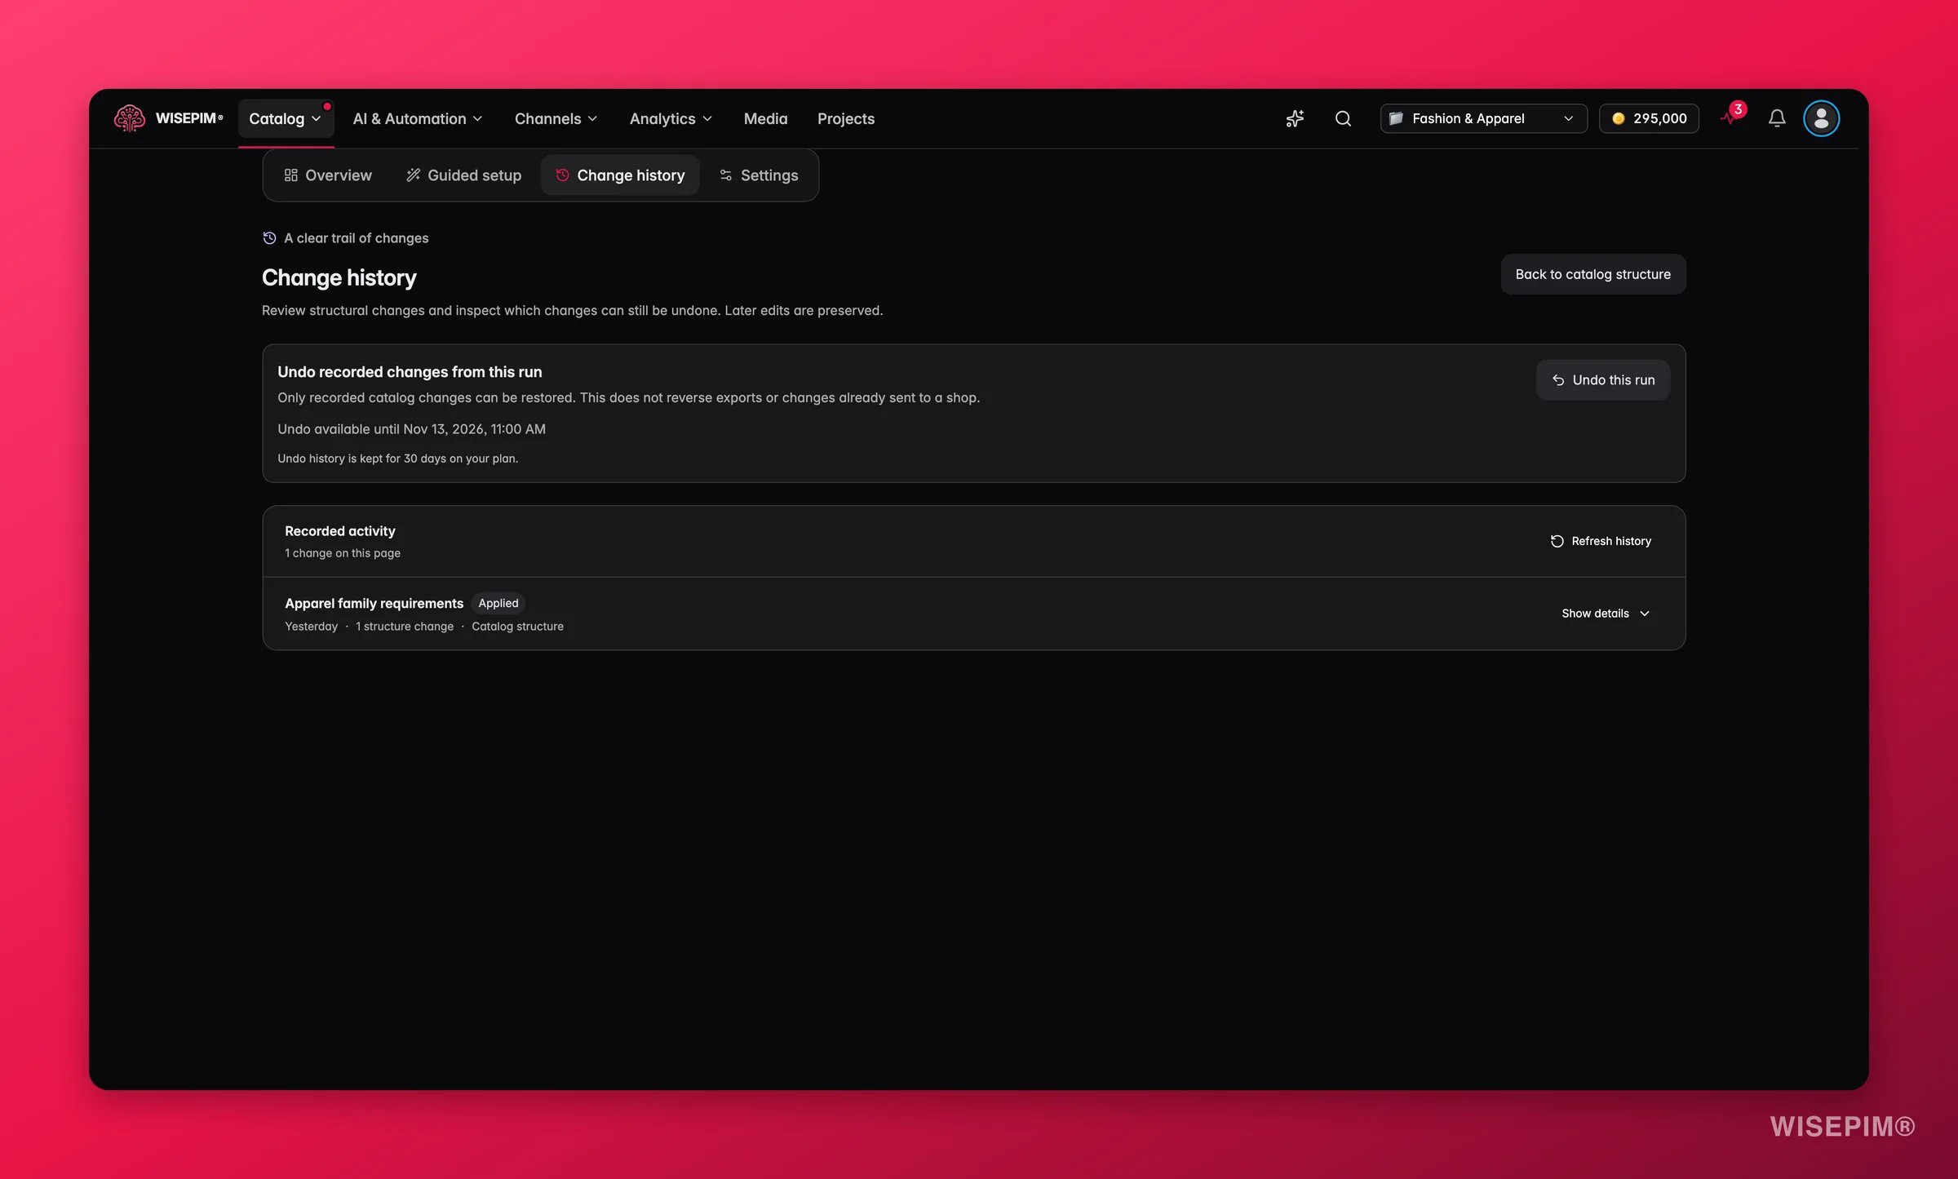Click the Apparel family requirements row title

374,603
